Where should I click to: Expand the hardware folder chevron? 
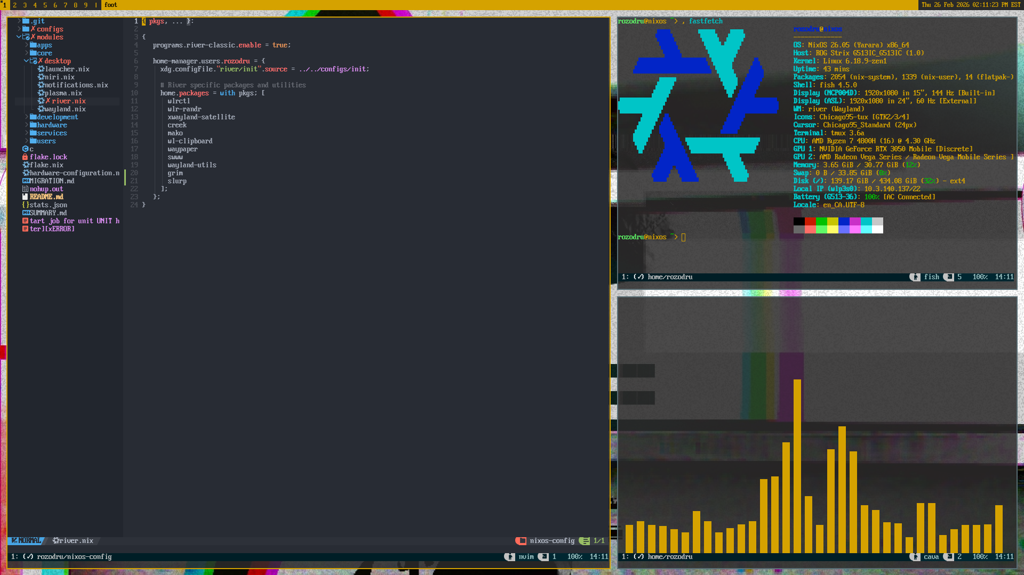[27, 125]
